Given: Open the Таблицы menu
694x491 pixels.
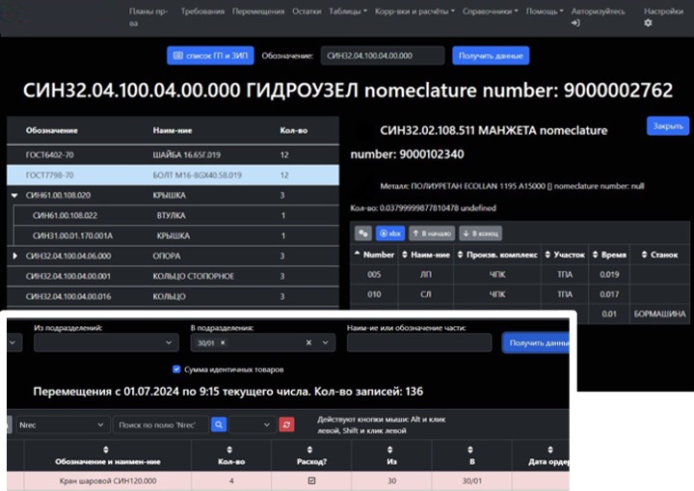Looking at the screenshot, I should 348,12.
